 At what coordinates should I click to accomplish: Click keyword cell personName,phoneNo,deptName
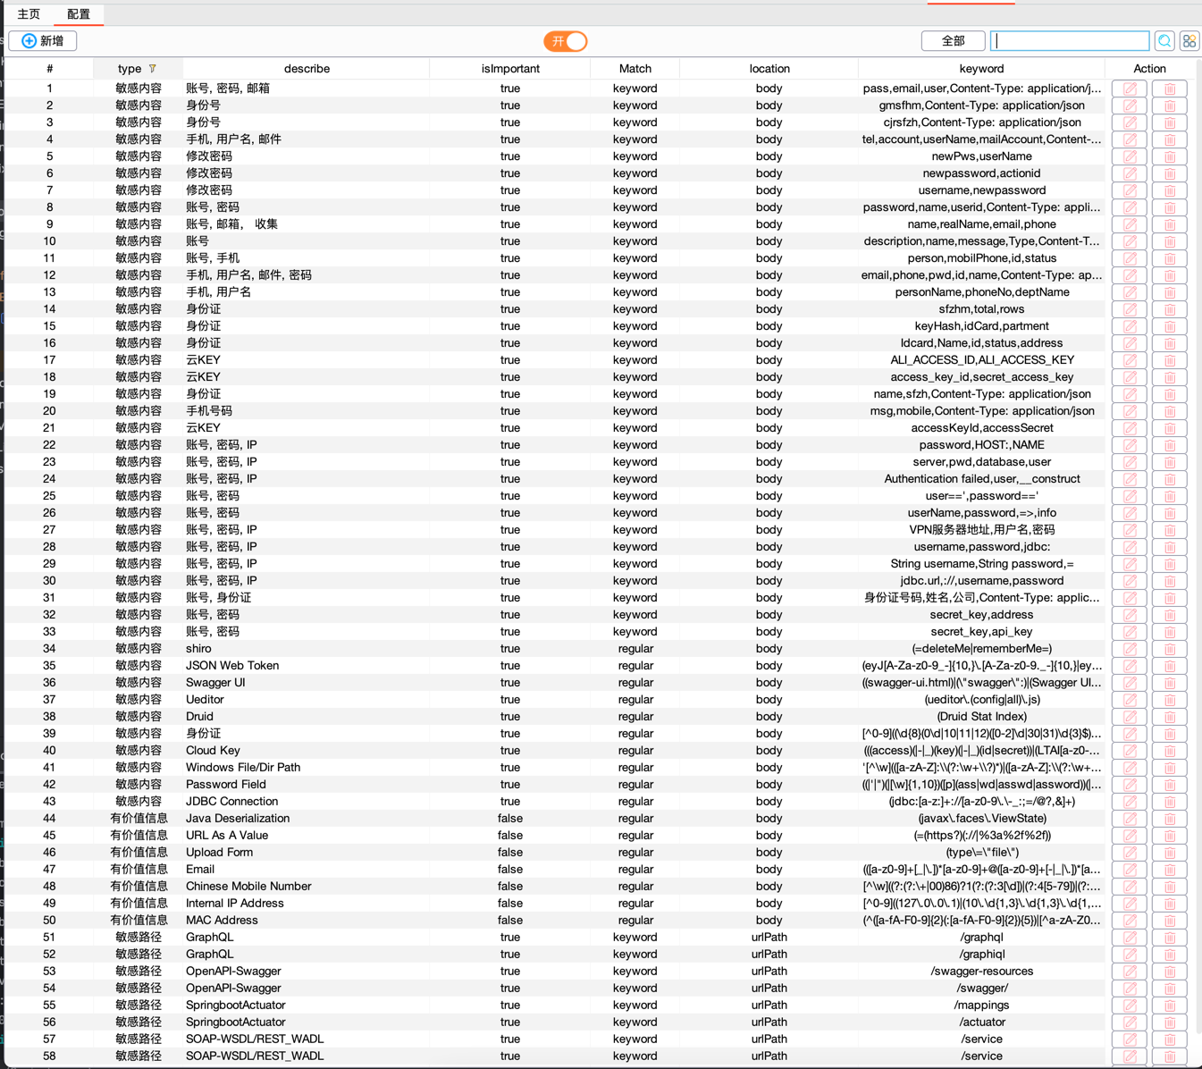981,292
